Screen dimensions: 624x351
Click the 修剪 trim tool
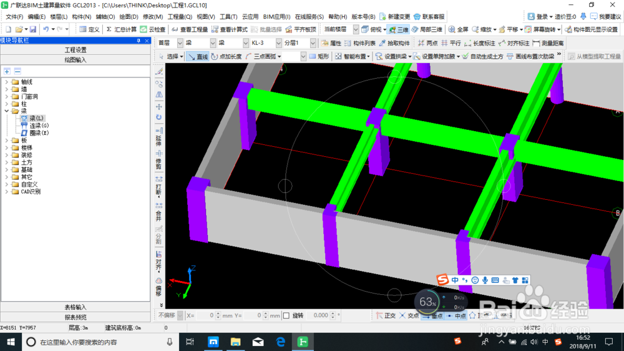click(158, 160)
